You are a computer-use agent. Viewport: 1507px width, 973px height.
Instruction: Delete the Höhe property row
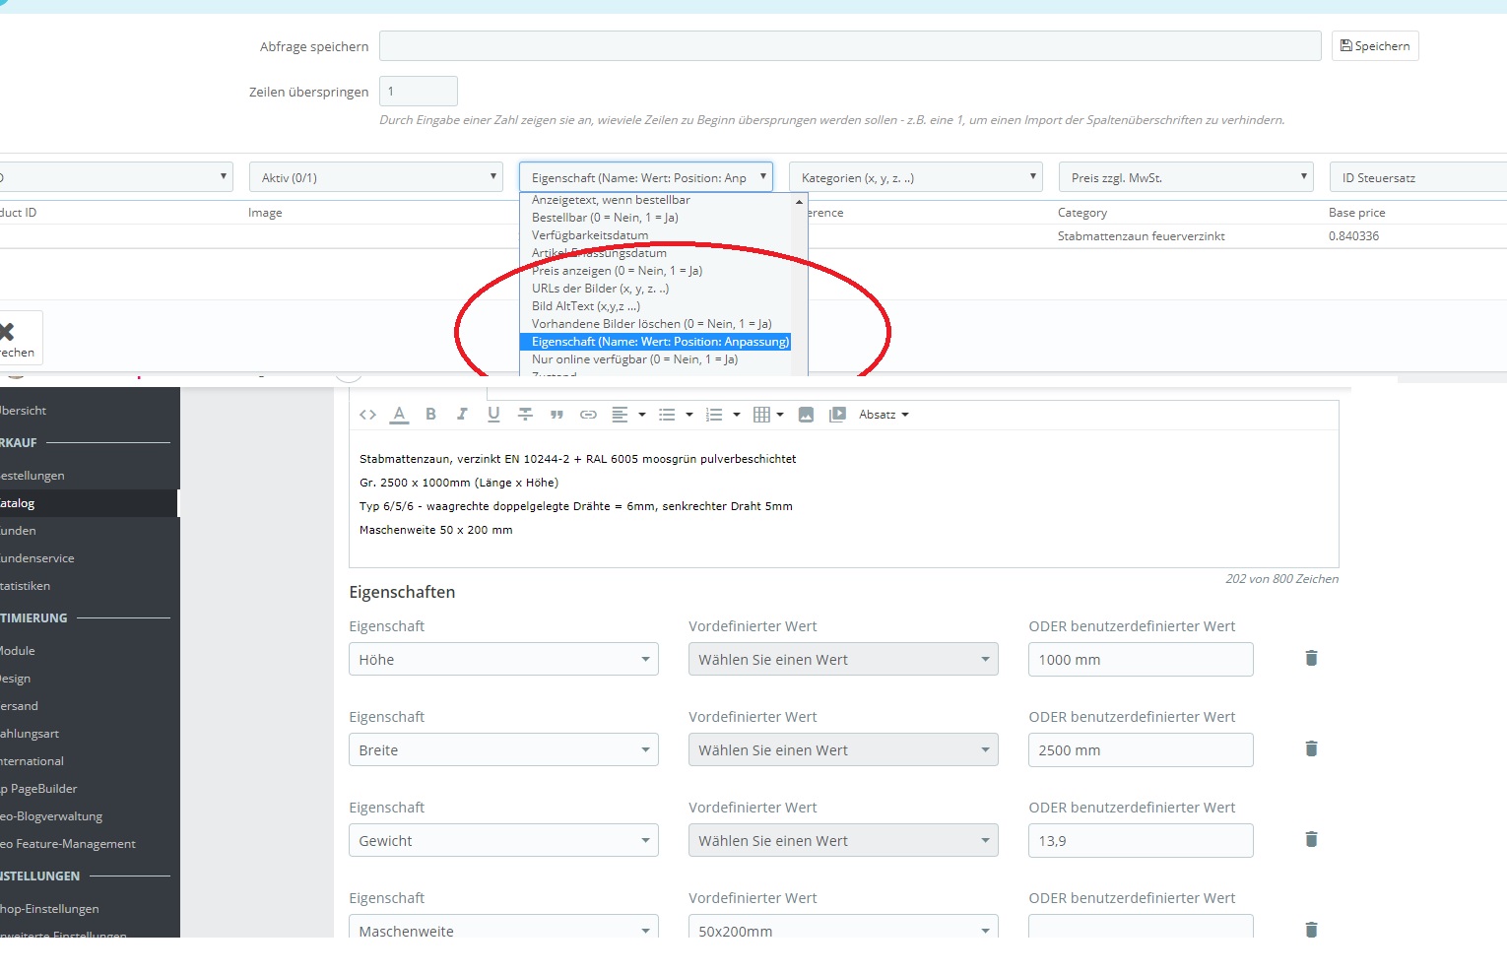[x=1311, y=658]
